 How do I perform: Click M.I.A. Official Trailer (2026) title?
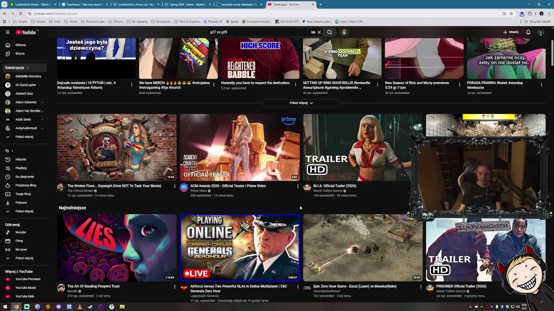click(x=335, y=186)
